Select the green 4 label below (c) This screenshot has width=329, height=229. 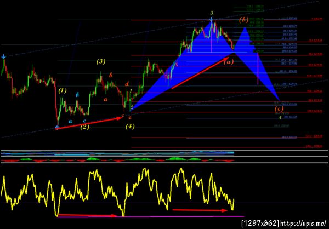(280, 118)
